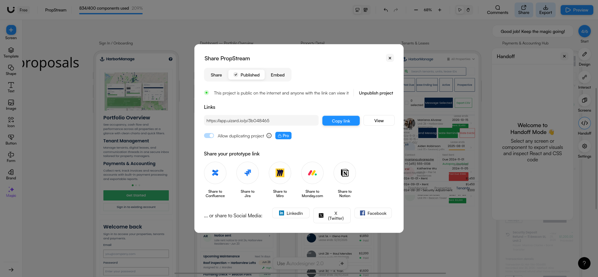Zoom in with the plus button

click(440, 10)
